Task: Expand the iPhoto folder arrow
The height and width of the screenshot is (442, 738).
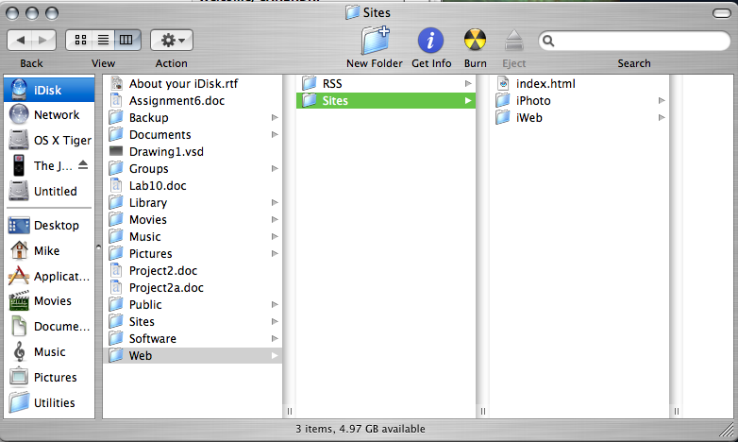Action: click(x=662, y=100)
